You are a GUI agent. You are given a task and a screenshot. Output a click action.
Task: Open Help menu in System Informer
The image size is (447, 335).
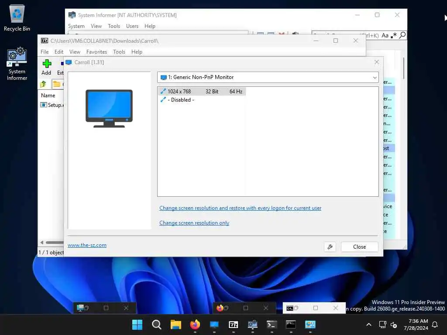(x=150, y=26)
